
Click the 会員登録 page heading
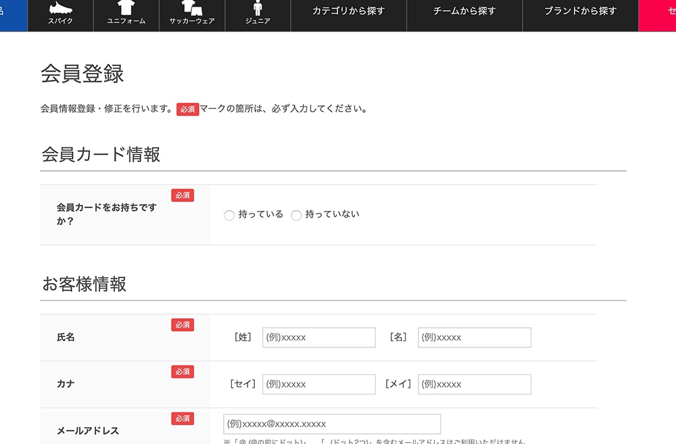pyautogui.click(x=81, y=74)
